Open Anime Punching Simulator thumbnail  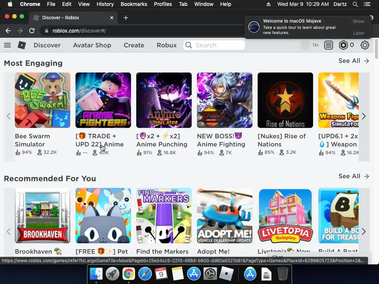[164, 100]
